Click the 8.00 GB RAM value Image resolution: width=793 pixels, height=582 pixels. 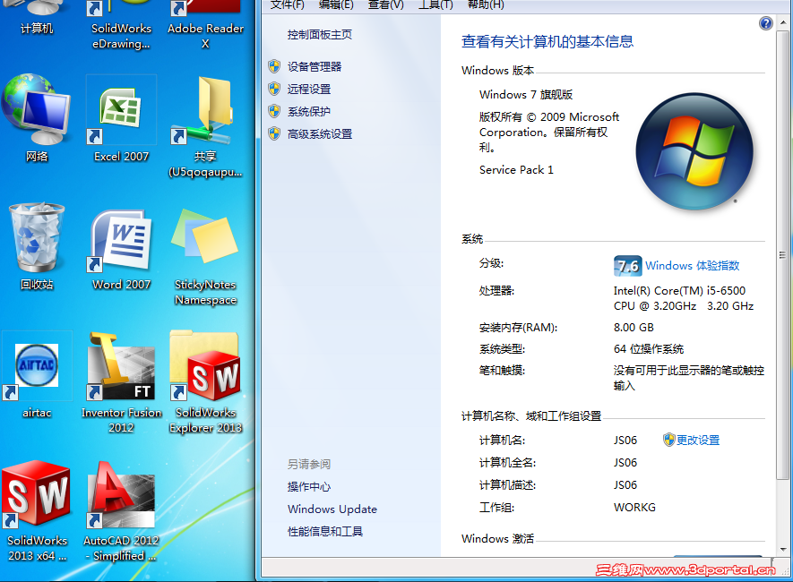click(634, 328)
